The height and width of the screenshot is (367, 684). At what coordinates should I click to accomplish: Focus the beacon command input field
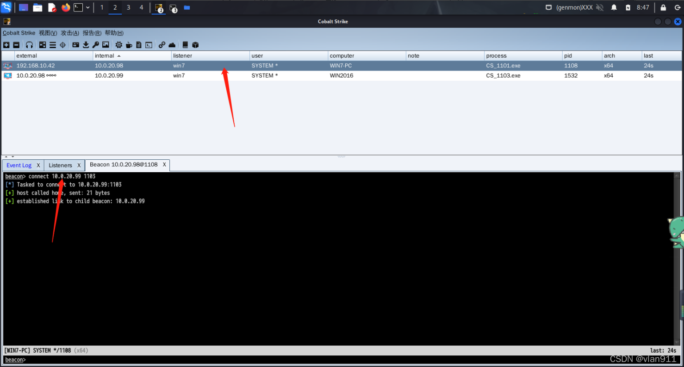pos(352,360)
